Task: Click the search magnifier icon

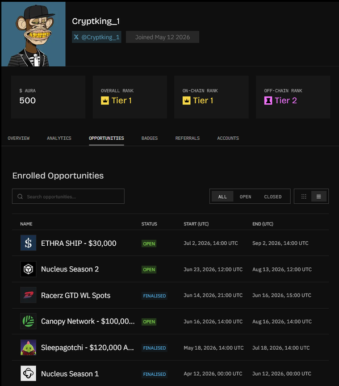Action: pyautogui.click(x=20, y=196)
